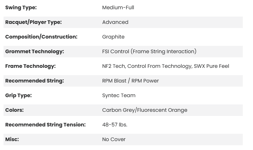The width and height of the screenshot is (253, 150).
Task: Select the "Colors:" label
Action: tap(15, 110)
